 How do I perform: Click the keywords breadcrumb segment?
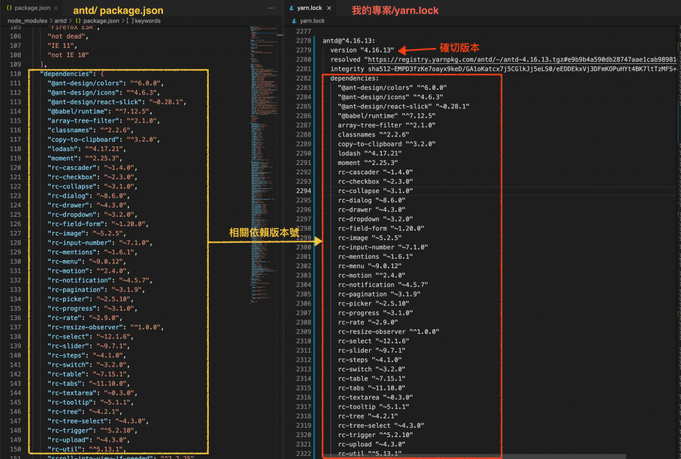148,21
